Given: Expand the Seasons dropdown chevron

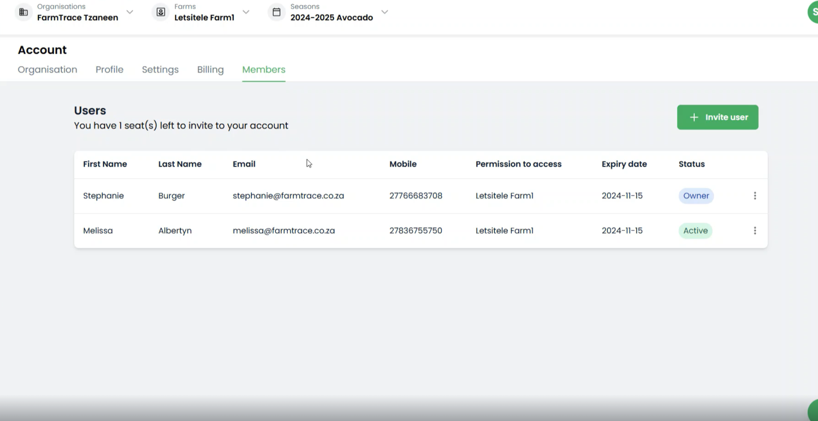Looking at the screenshot, I should (384, 12).
